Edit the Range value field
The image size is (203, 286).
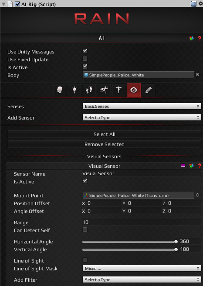point(142,222)
